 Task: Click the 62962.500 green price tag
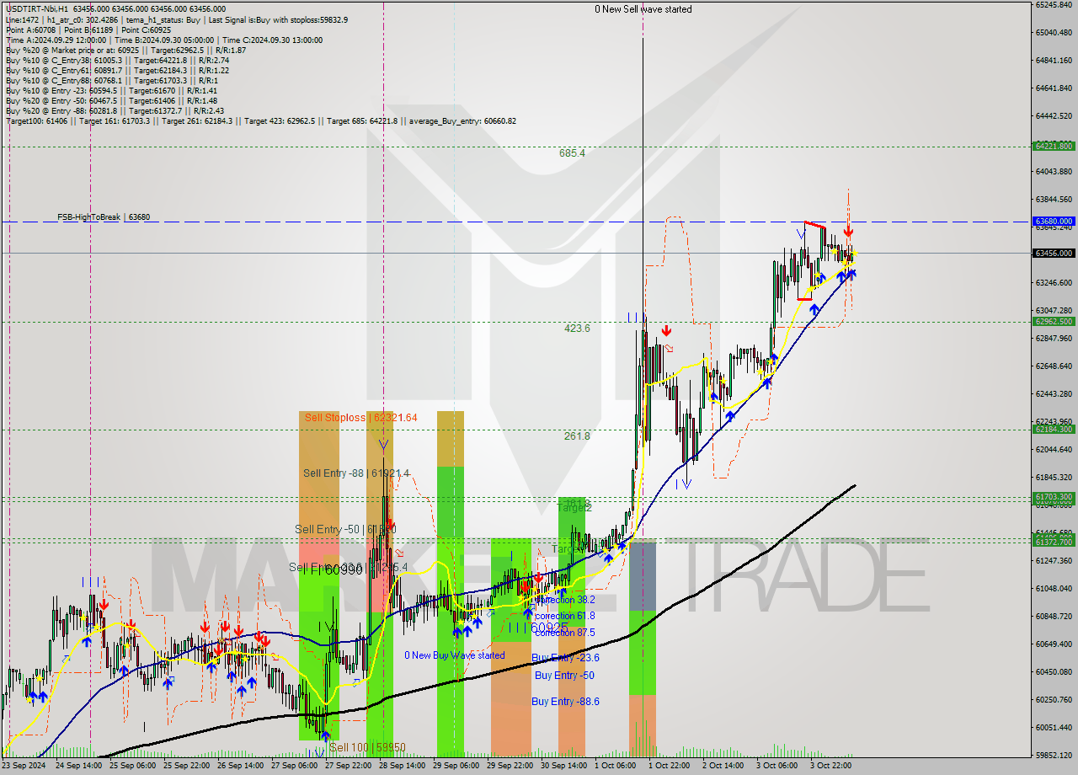click(x=1054, y=321)
